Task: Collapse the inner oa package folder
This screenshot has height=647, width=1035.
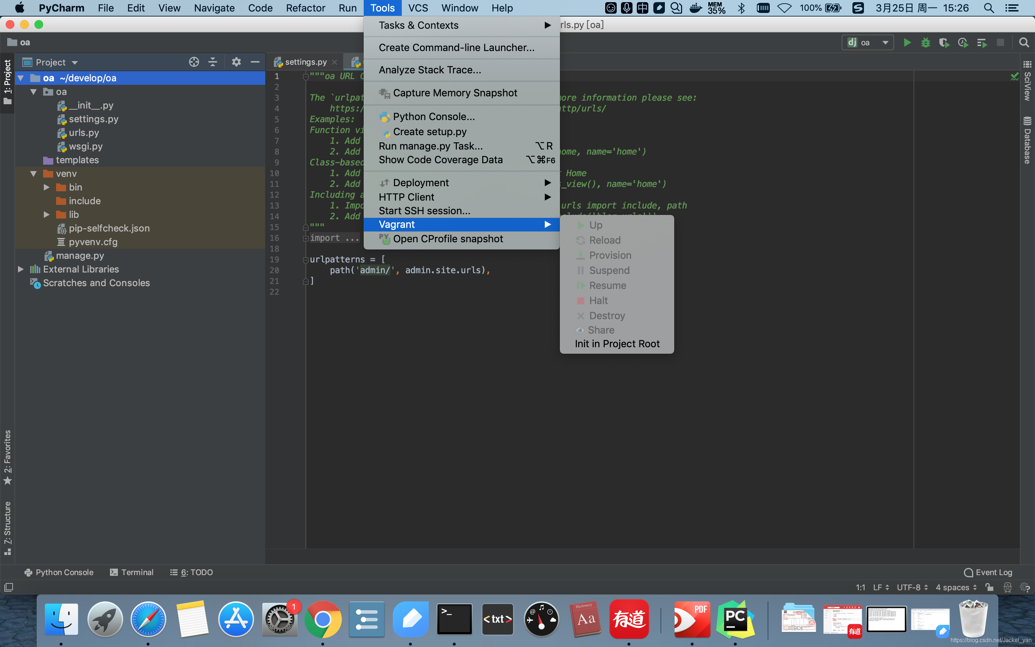Action: [33, 92]
